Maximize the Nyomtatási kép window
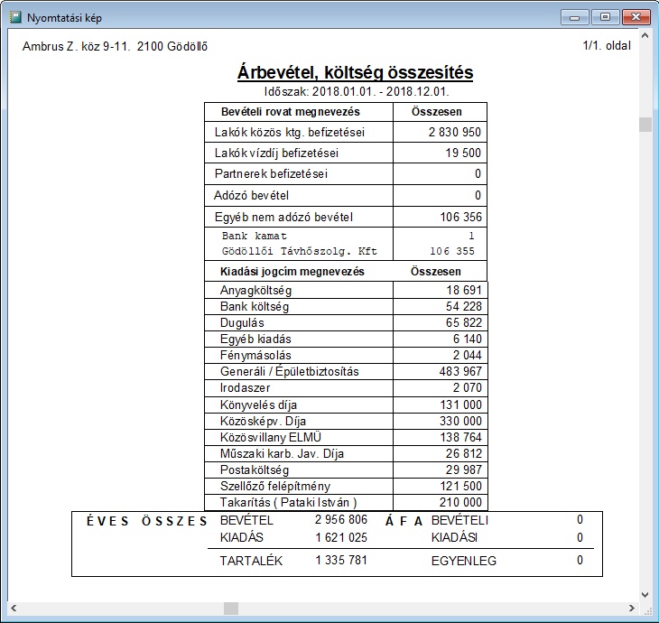Image resolution: width=659 pixels, height=623 pixels. [x=605, y=17]
